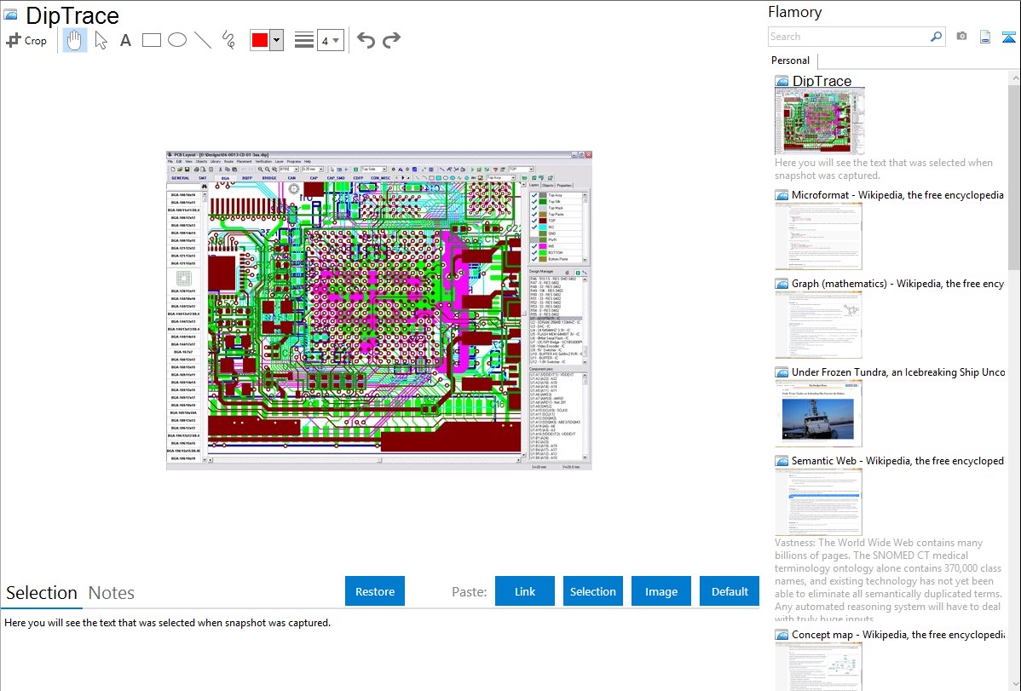The width and height of the screenshot is (1021, 691).
Task: Click the snapshot icon beside Semantic Web title
Action: (x=782, y=461)
